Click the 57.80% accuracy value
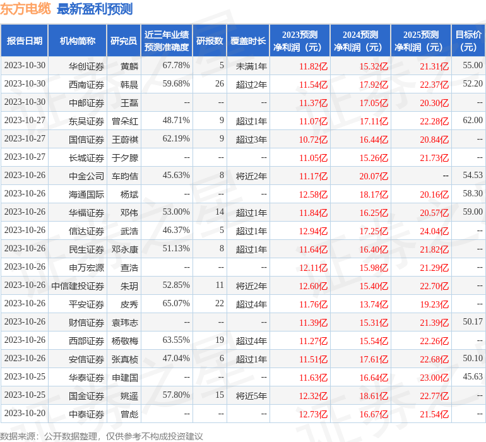This screenshot has width=486, height=442. (x=176, y=395)
